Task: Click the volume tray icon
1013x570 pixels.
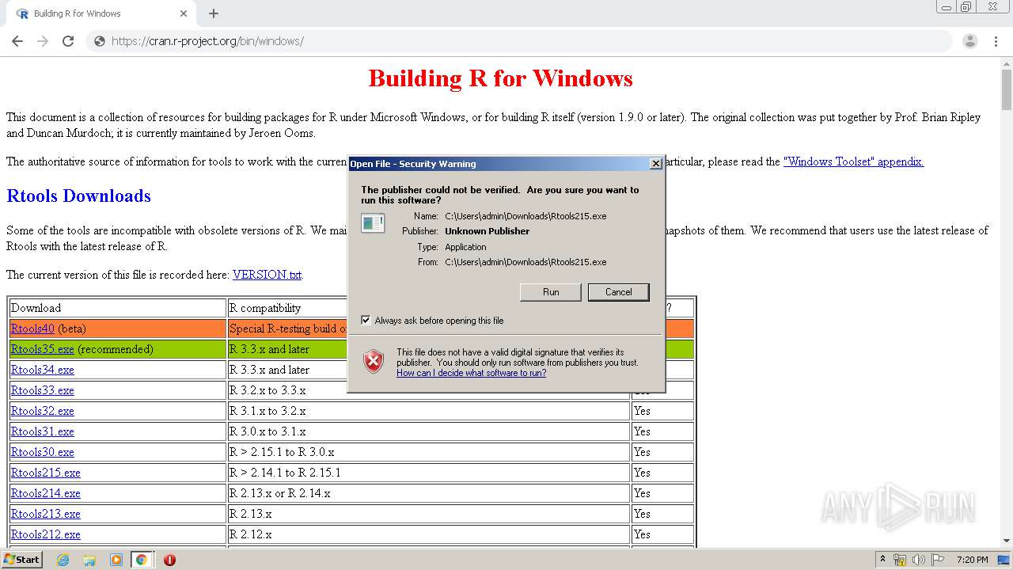Action: pyautogui.click(x=918, y=560)
